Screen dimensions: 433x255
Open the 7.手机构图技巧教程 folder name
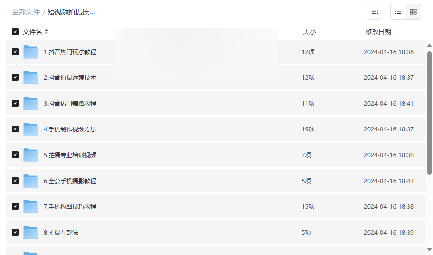(70, 206)
